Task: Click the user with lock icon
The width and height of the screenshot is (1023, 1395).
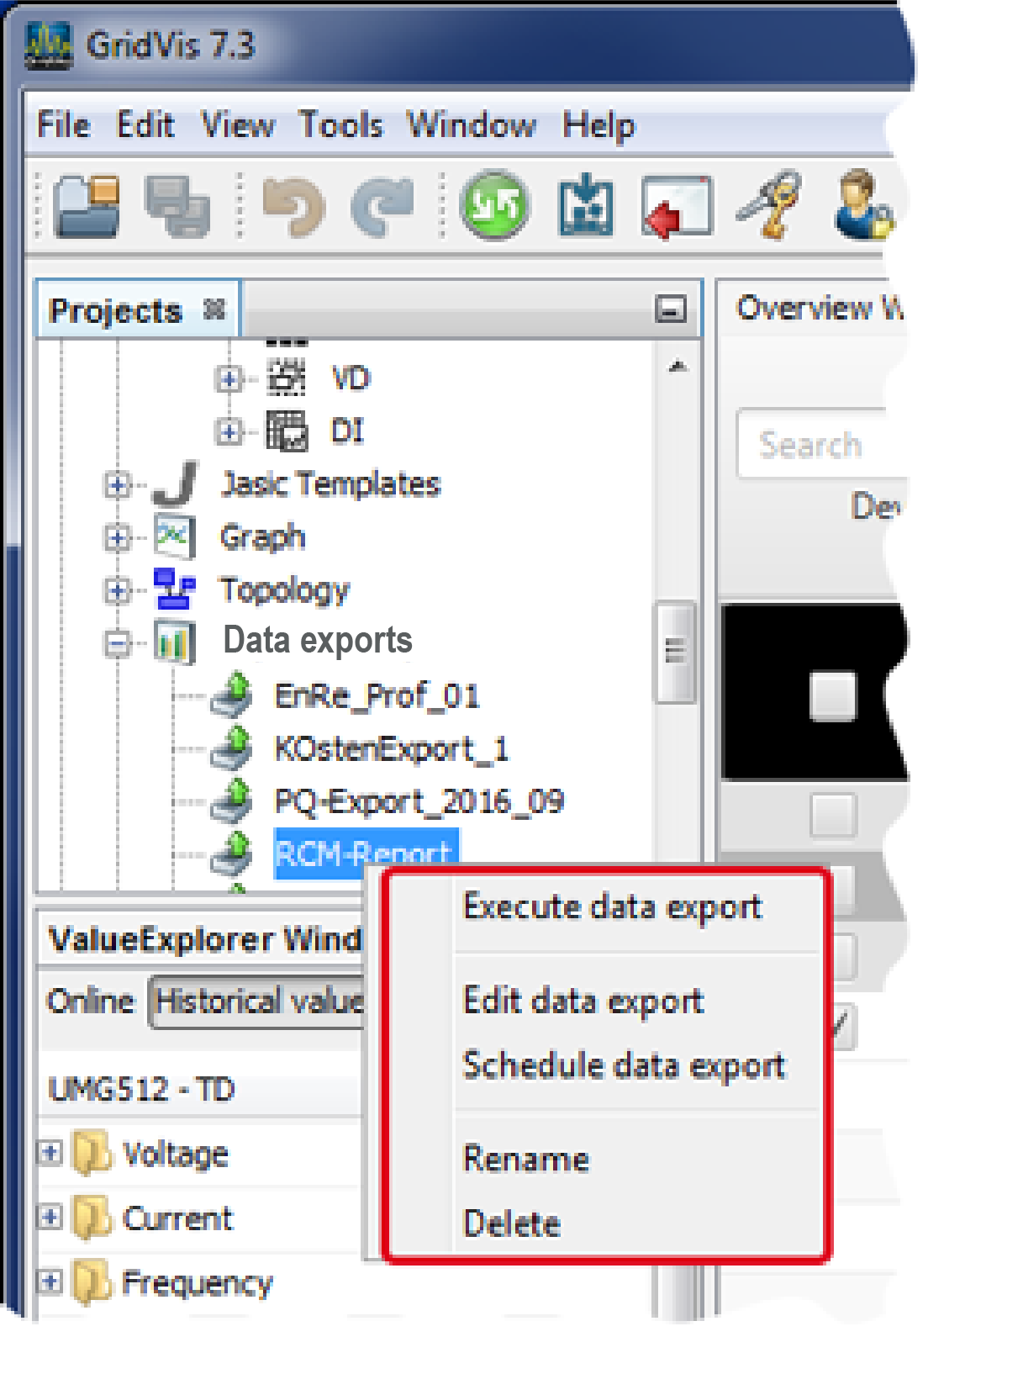Action: [862, 206]
